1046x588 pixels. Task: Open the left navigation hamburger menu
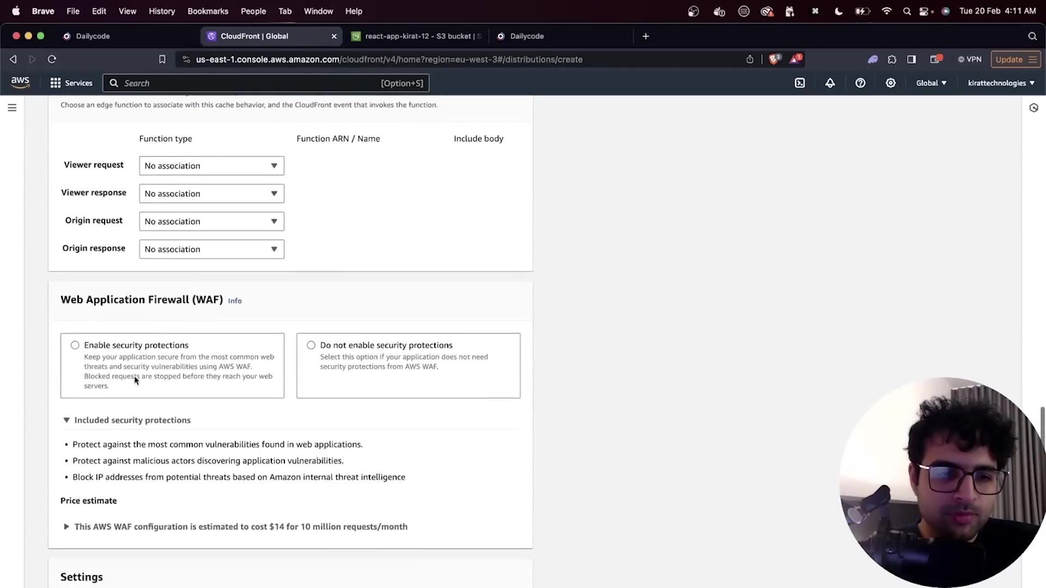point(12,108)
